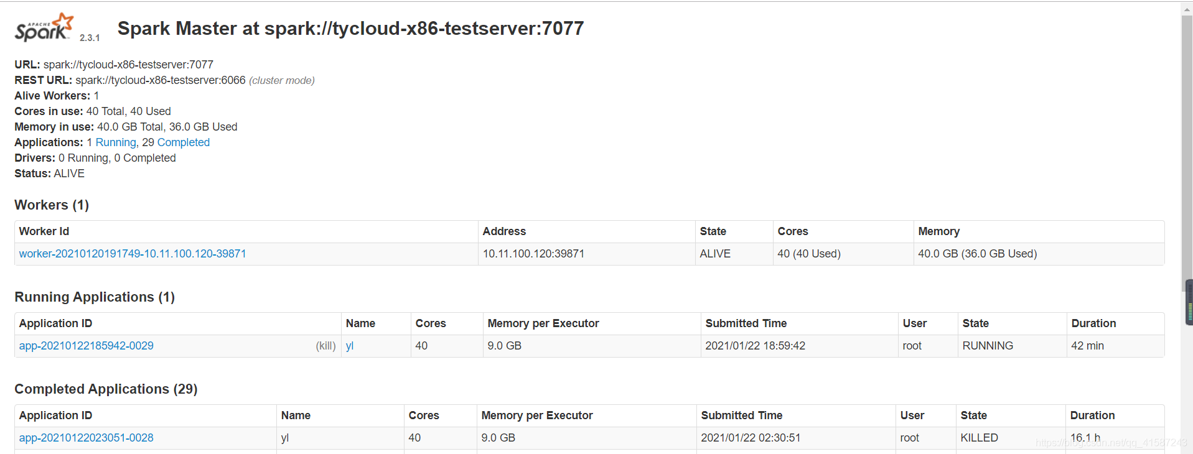Click the Workers table Memory header

(x=939, y=231)
